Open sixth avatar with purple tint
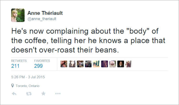The width and height of the screenshot is (179, 105). [x=104, y=64]
